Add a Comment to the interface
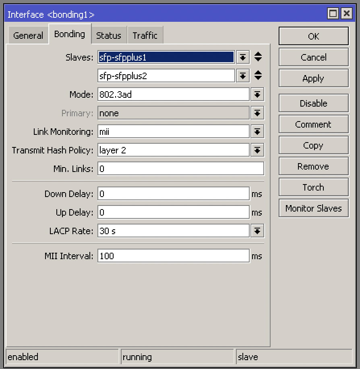This screenshot has height=369, width=360. tap(314, 124)
